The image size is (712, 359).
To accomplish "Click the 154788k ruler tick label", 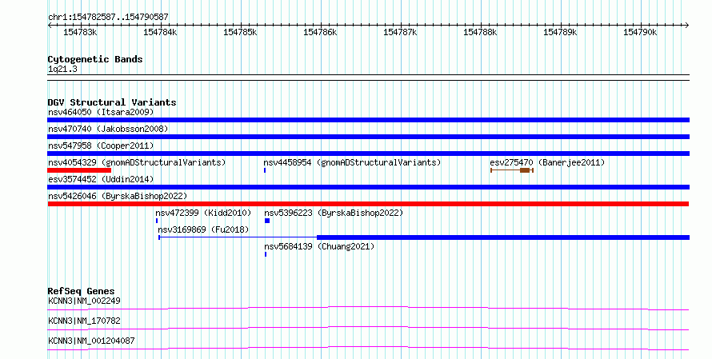I will [x=480, y=32].
